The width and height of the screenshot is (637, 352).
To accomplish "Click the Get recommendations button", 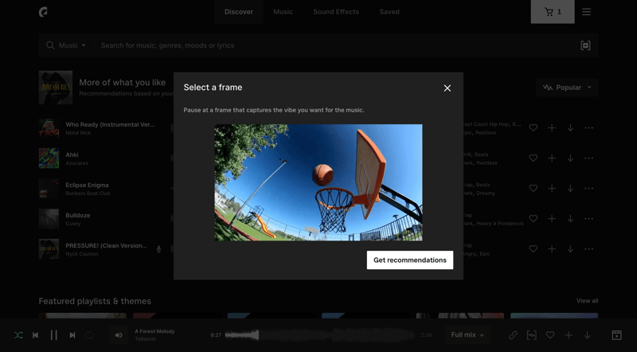I will [409, 260].
